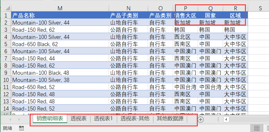Select cell Road-650 Red, 52
Image resolution: width=269 pixels, height=132 pixels.
[x=60, y=87]
